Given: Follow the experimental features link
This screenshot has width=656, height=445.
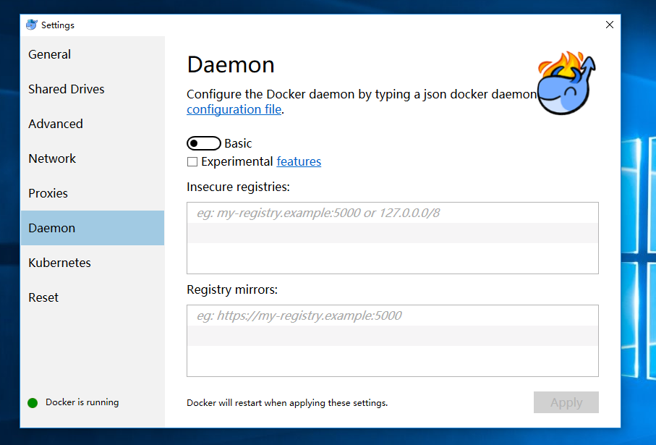Looking at the screenshot, I should [299, 161].
